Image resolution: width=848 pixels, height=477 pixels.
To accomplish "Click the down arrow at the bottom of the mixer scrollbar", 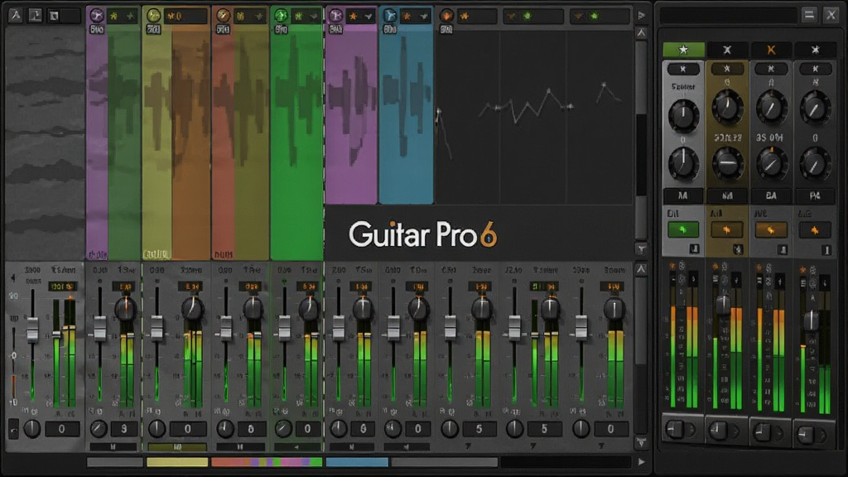I will (x=642, y=443).
